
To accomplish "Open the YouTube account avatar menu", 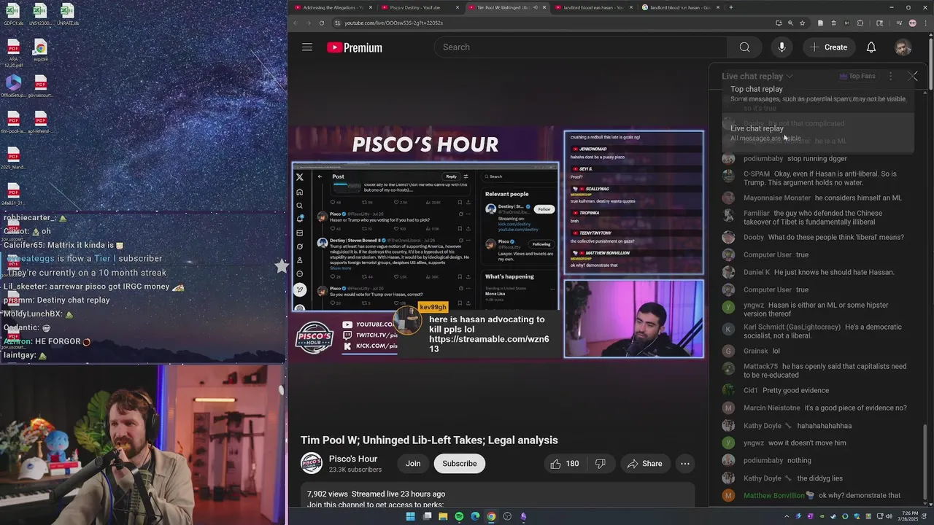I will pos(903,47).
